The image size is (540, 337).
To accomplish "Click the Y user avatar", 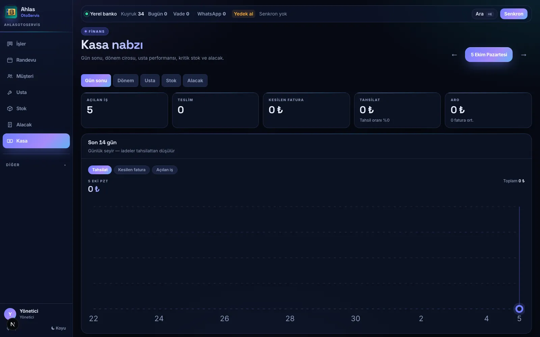I will pos(10,314).
